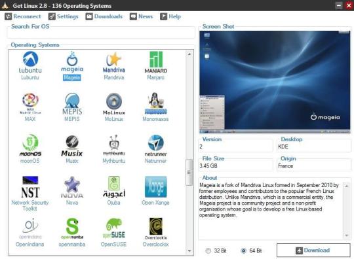Open Settings from the toolbar
This screenshot has width=354, height=259.
(63, 16)
